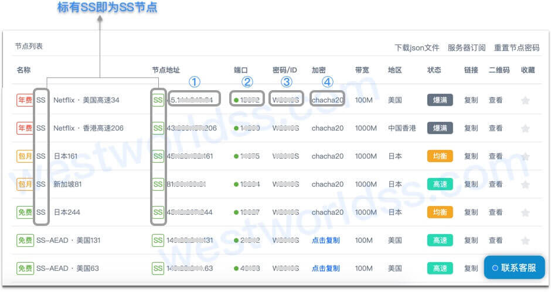The width and height of the screenshot is (551, 292).
Task: Copy link for Netflix 美国高速34 node
Action: click(x=471, y=100)
